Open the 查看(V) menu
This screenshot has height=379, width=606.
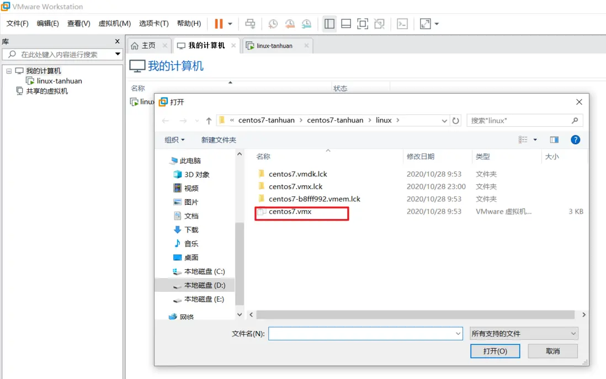click(78, 24)
